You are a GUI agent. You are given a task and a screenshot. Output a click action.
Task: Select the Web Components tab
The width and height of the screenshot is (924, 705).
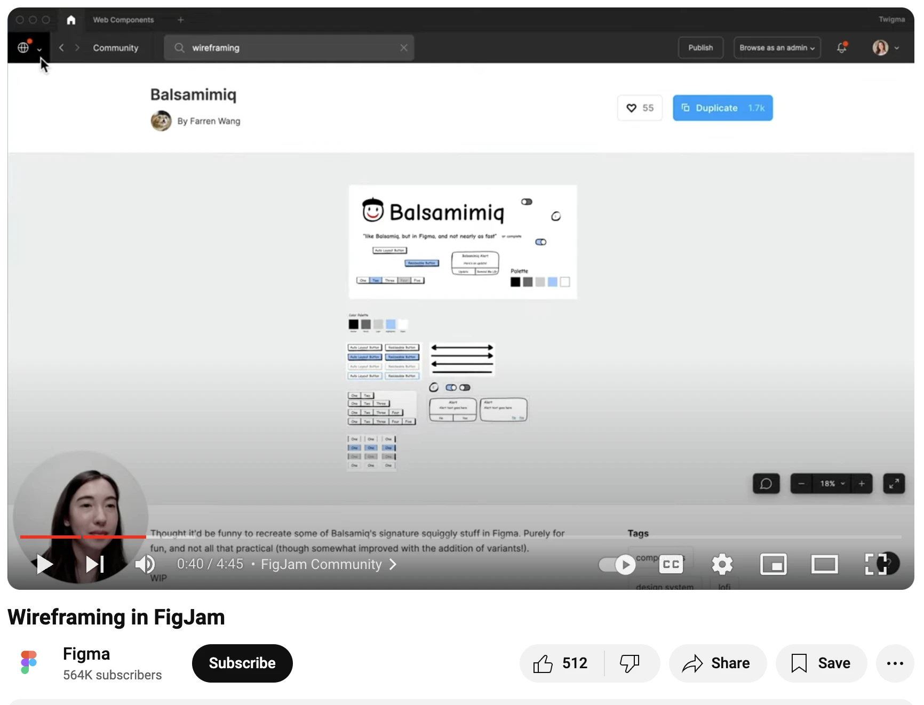coord(123,20)
